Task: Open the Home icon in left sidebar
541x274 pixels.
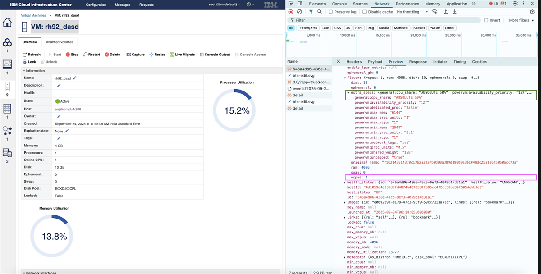Action: (x=7, y=23)
